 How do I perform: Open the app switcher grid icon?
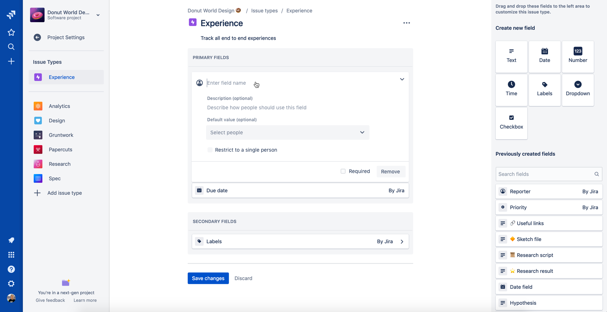[x=11, y=255]
